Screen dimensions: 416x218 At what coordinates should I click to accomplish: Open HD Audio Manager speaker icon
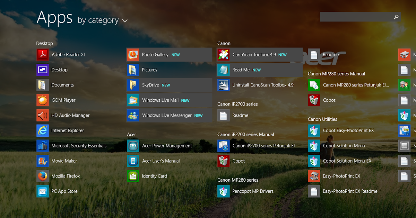pos(43,116)
